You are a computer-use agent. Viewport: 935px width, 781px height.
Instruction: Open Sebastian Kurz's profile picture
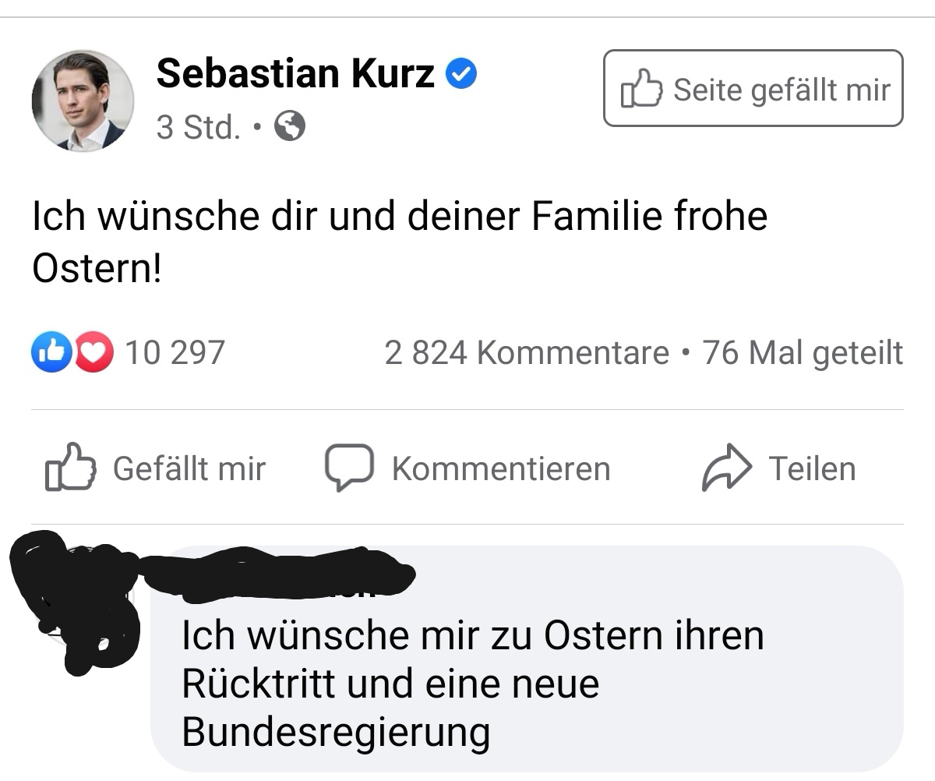83,101
